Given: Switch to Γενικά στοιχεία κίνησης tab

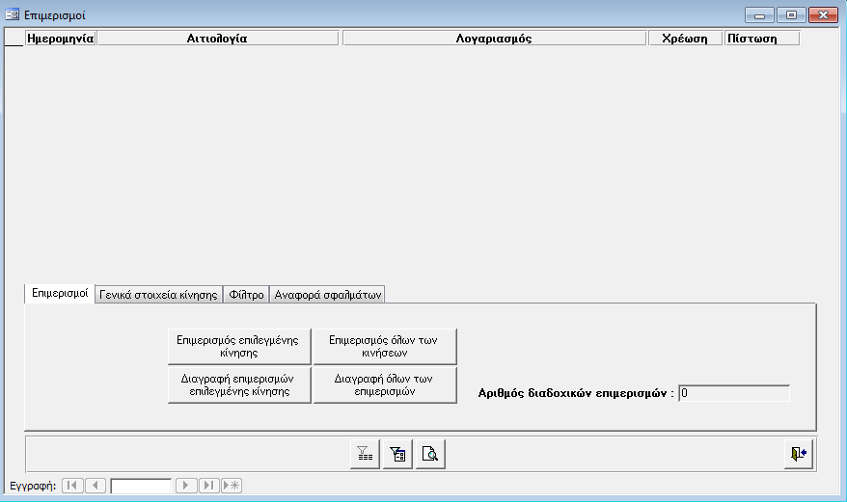Looking at the screenshot, I should [x=158, y=295].
